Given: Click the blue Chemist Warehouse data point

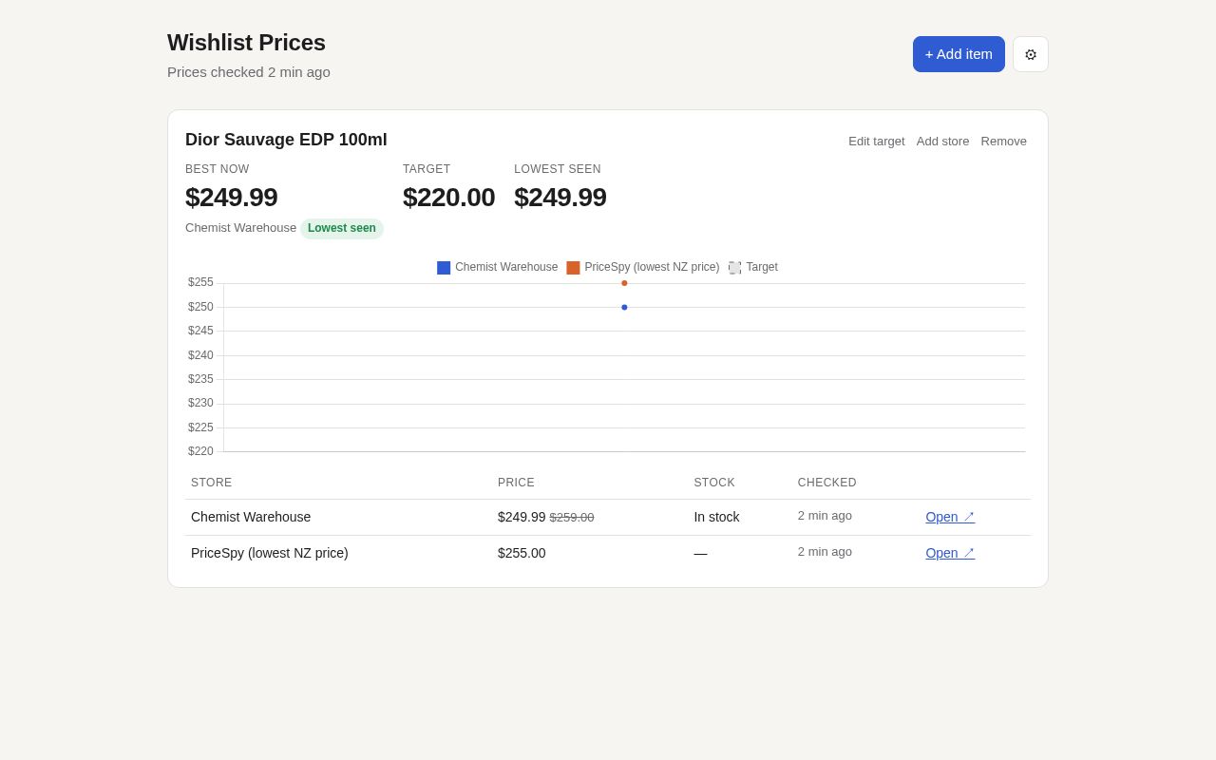Looking at the screenshot, I should point(624,307).
